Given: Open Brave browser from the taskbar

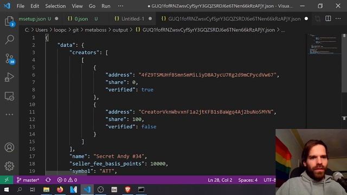Looking at the screenshot, I should pos(128,190).
